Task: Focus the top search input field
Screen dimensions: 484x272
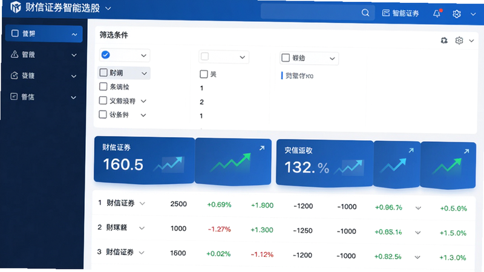Action: pyautogui.click(x=317, y=12)
